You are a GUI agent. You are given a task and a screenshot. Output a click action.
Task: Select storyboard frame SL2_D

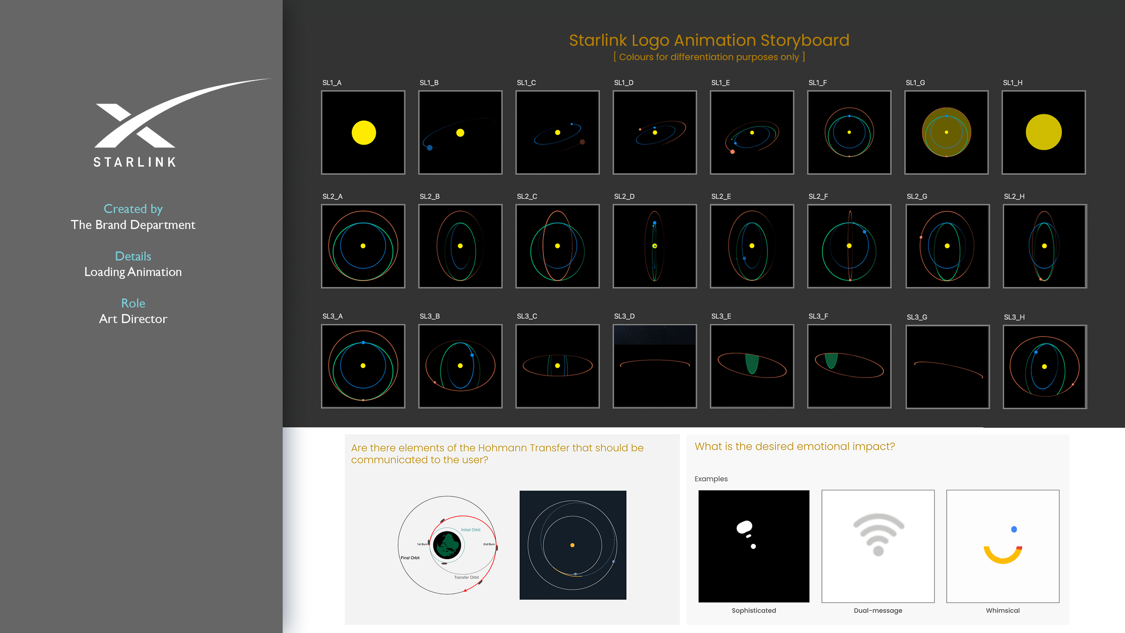pos(655,246)
